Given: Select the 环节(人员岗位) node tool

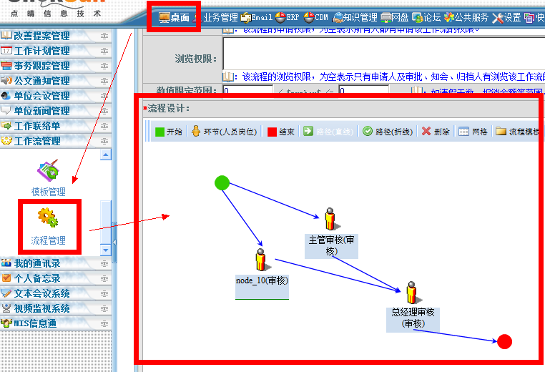Looking at the screenshot, I should point(223,132).
